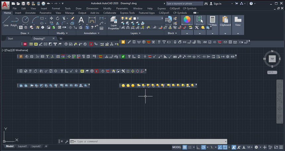Click the Save icon in quick access toolbar
285x151 pixels.
(x=23, y=3)
